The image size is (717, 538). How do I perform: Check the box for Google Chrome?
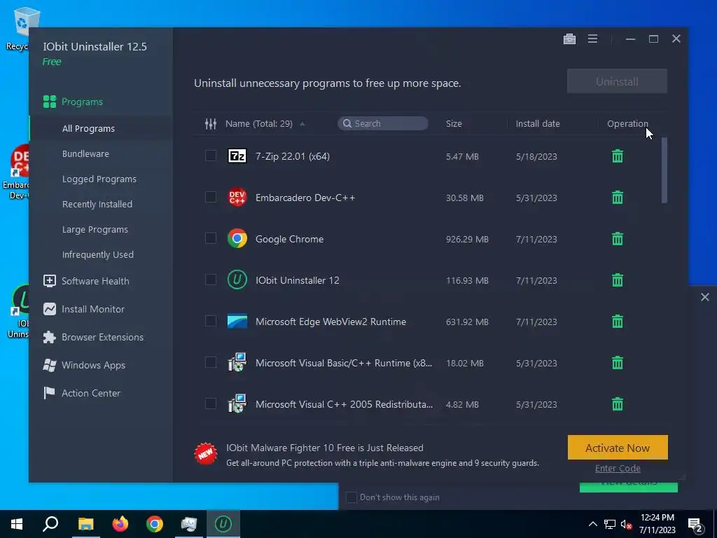point(210,238)
